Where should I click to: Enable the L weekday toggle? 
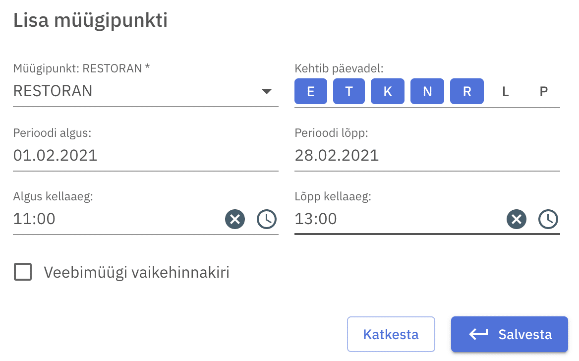coord(506,92)
